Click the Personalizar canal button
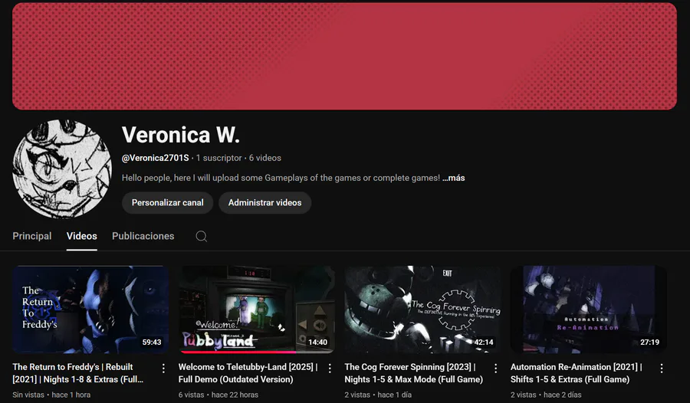 pyautogui.click(x=168, y=203)
